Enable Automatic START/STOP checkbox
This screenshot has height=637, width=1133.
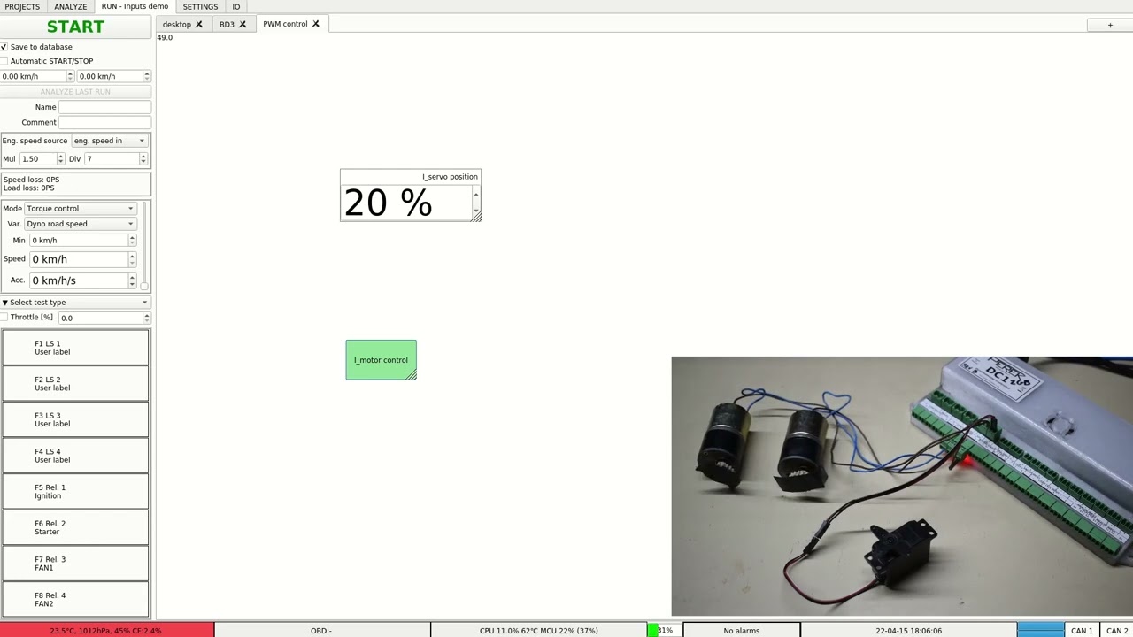[x=4, y=61]
